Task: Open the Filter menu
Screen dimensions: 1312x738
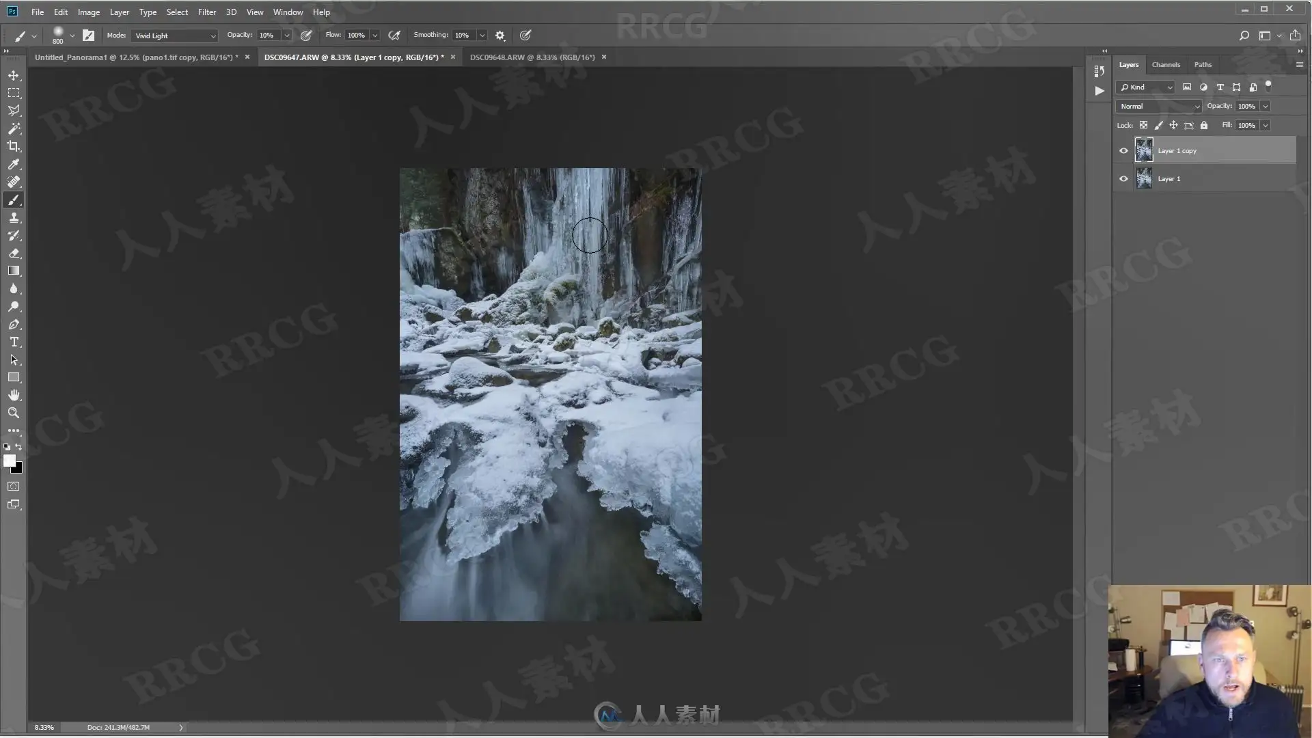Action: [x=207, y=12]
